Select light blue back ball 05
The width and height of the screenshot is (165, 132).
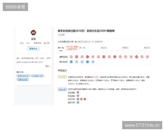pyautogui.click(x=77, y=62)
